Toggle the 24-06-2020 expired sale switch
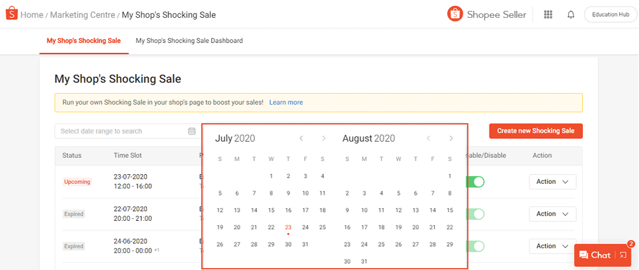Screen dimensions: 639x270 click(x=476, y=246)
